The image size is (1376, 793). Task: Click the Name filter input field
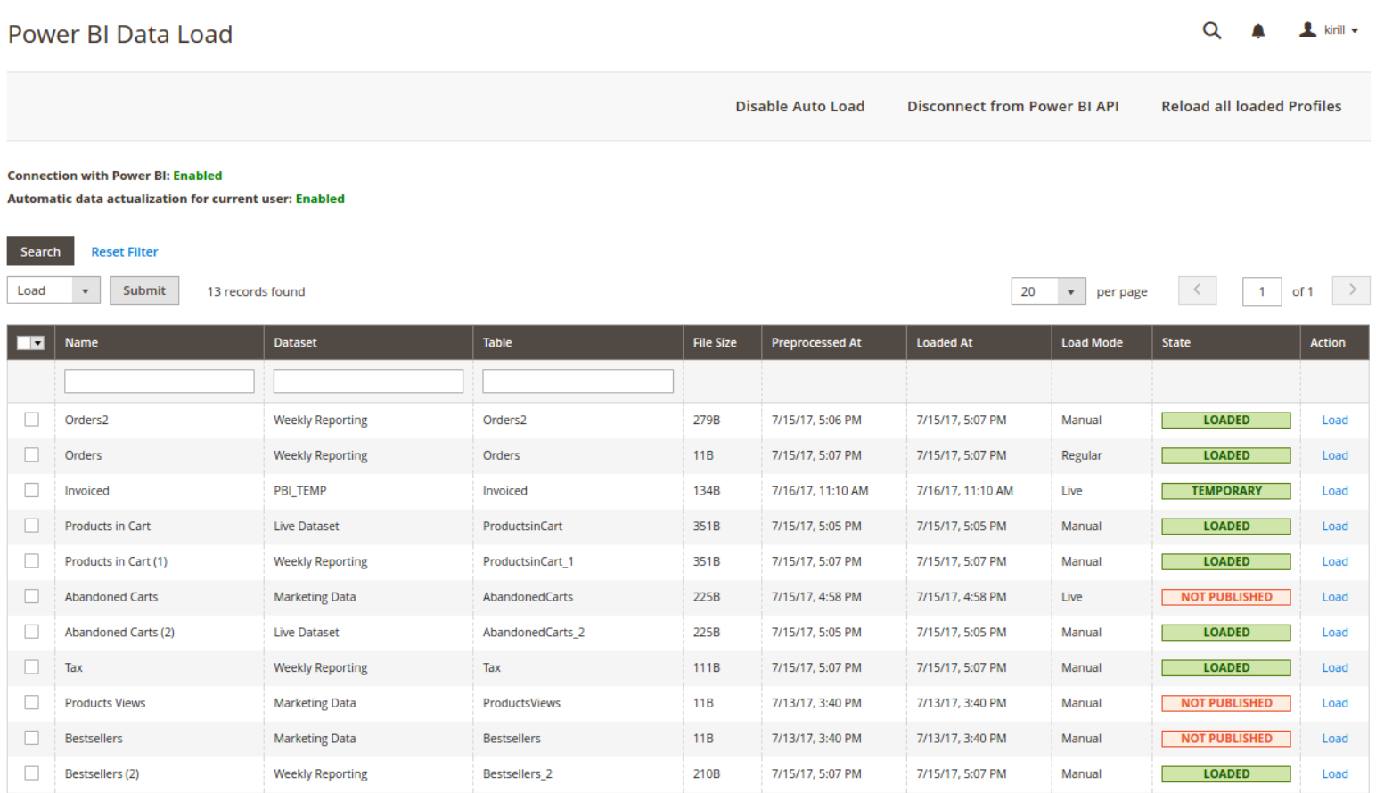pyautogui.click(x=160, y=381)
